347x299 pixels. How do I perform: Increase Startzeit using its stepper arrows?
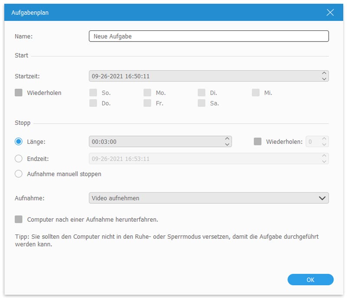323,75
